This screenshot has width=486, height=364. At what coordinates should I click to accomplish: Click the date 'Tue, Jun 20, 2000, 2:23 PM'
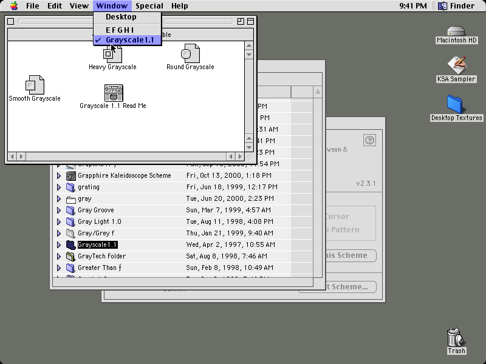tap(230, 198)
